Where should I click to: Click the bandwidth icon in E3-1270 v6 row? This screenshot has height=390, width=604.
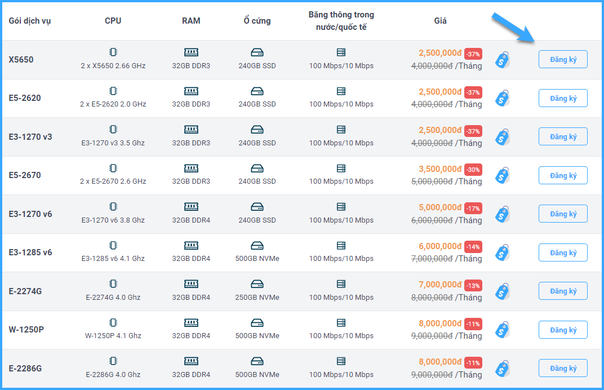(x=341, y=207)
